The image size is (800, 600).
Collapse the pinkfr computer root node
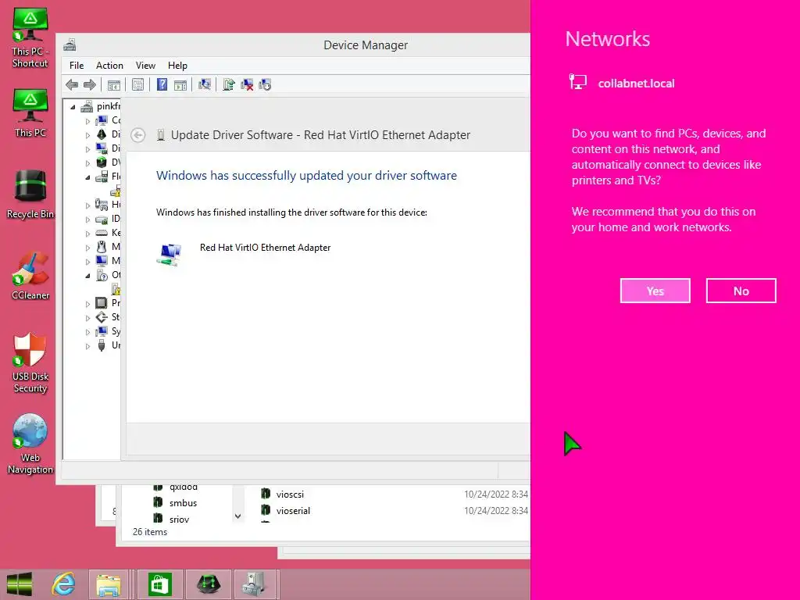pyautogui.click(x=73, y=107)
